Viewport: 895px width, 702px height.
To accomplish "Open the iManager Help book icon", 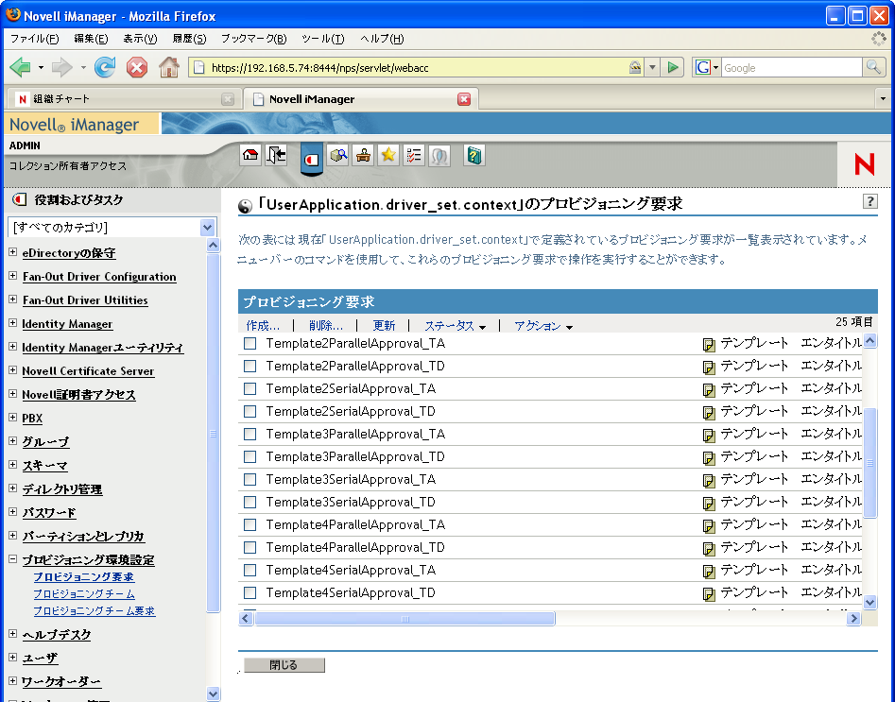I will point(474,155).
